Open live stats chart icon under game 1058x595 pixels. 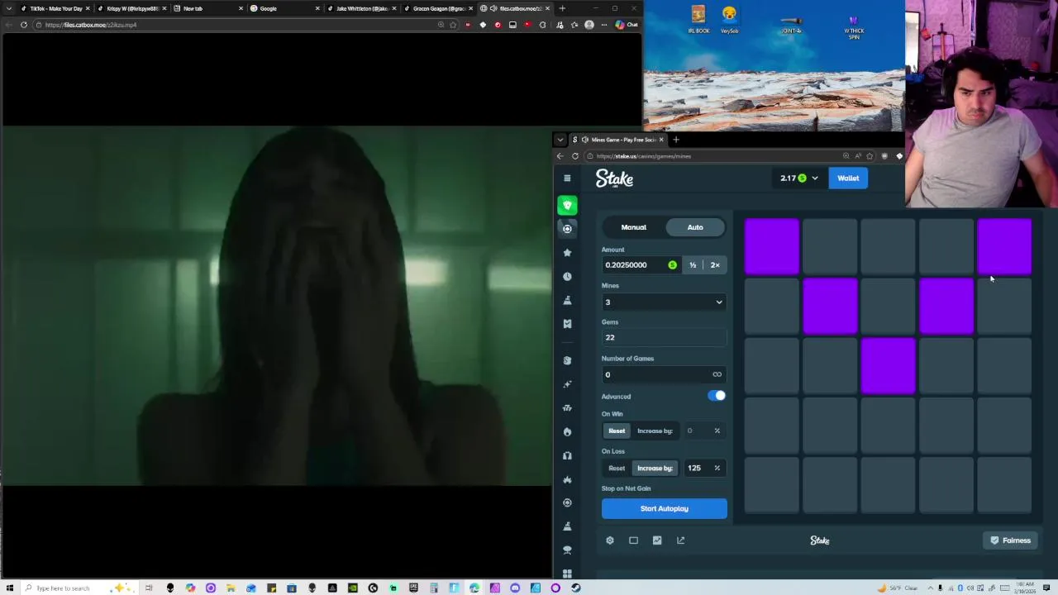[657, 540]
